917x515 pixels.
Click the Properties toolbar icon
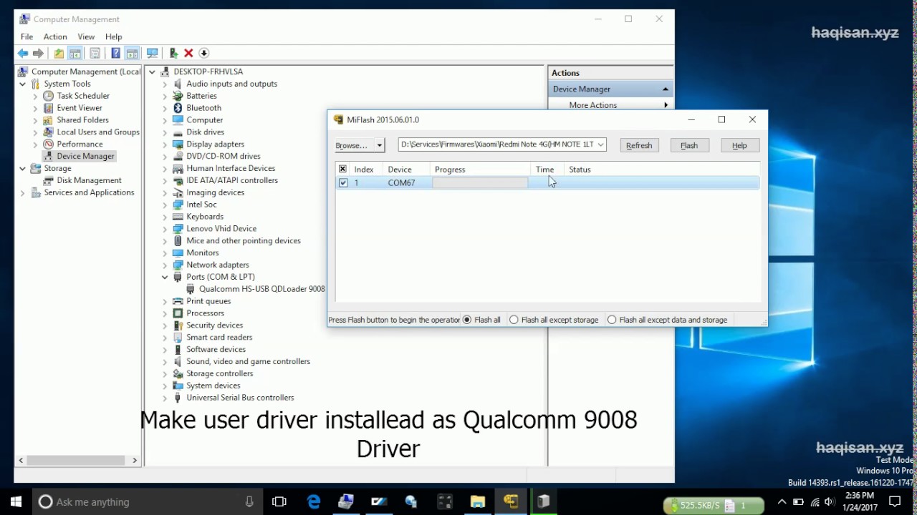(95, 53)
